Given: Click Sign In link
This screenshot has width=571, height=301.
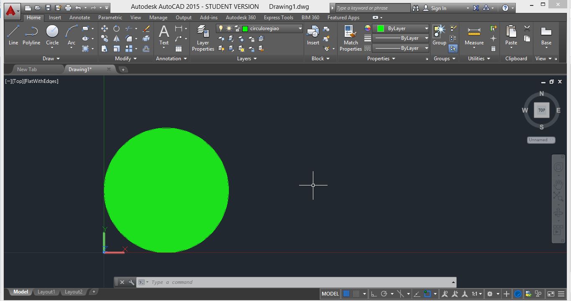Looking at the screenshot, I should (x=438, y=8).
